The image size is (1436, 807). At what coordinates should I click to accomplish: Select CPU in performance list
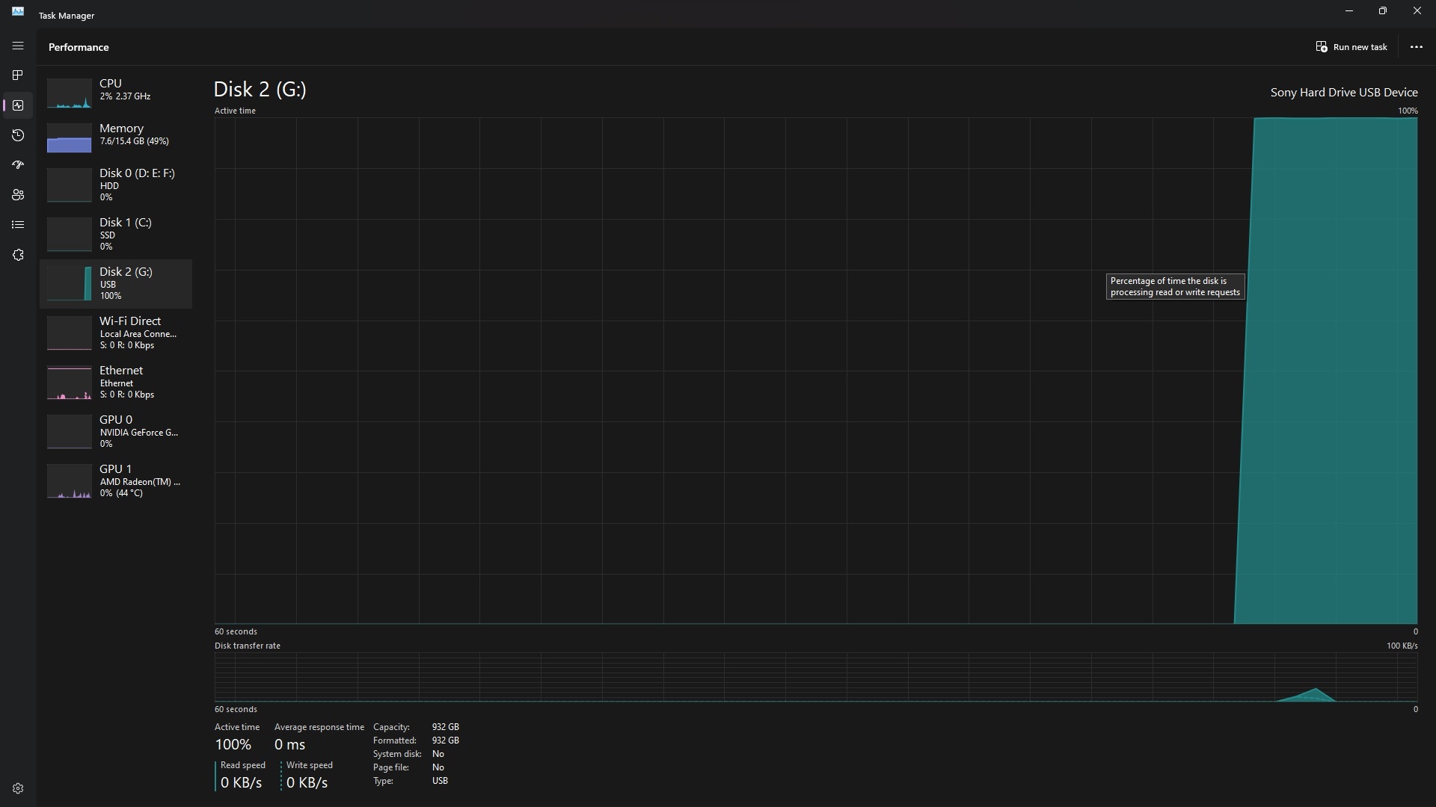[116, 90]
